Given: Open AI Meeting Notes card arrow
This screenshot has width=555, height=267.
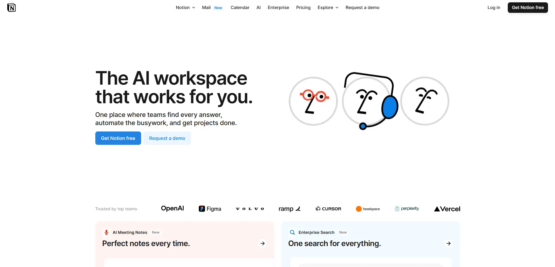Looking at the screenshot, I should pos(263,243).
